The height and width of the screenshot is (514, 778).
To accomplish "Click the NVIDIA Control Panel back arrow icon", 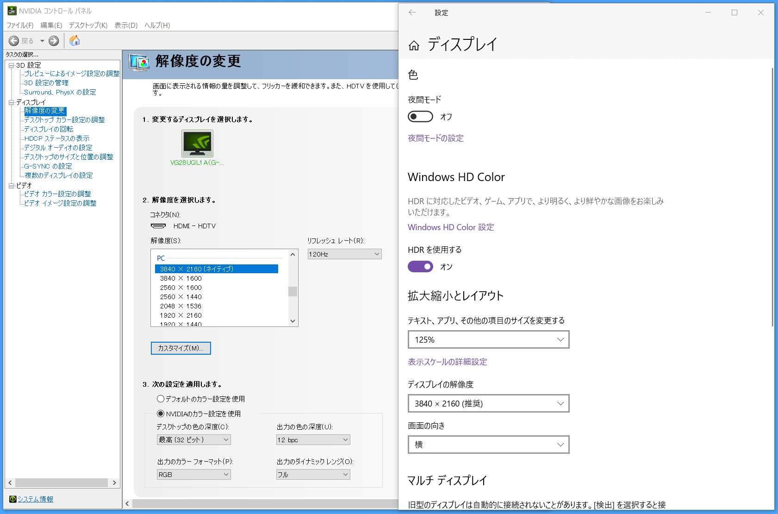I will (14, 41).
